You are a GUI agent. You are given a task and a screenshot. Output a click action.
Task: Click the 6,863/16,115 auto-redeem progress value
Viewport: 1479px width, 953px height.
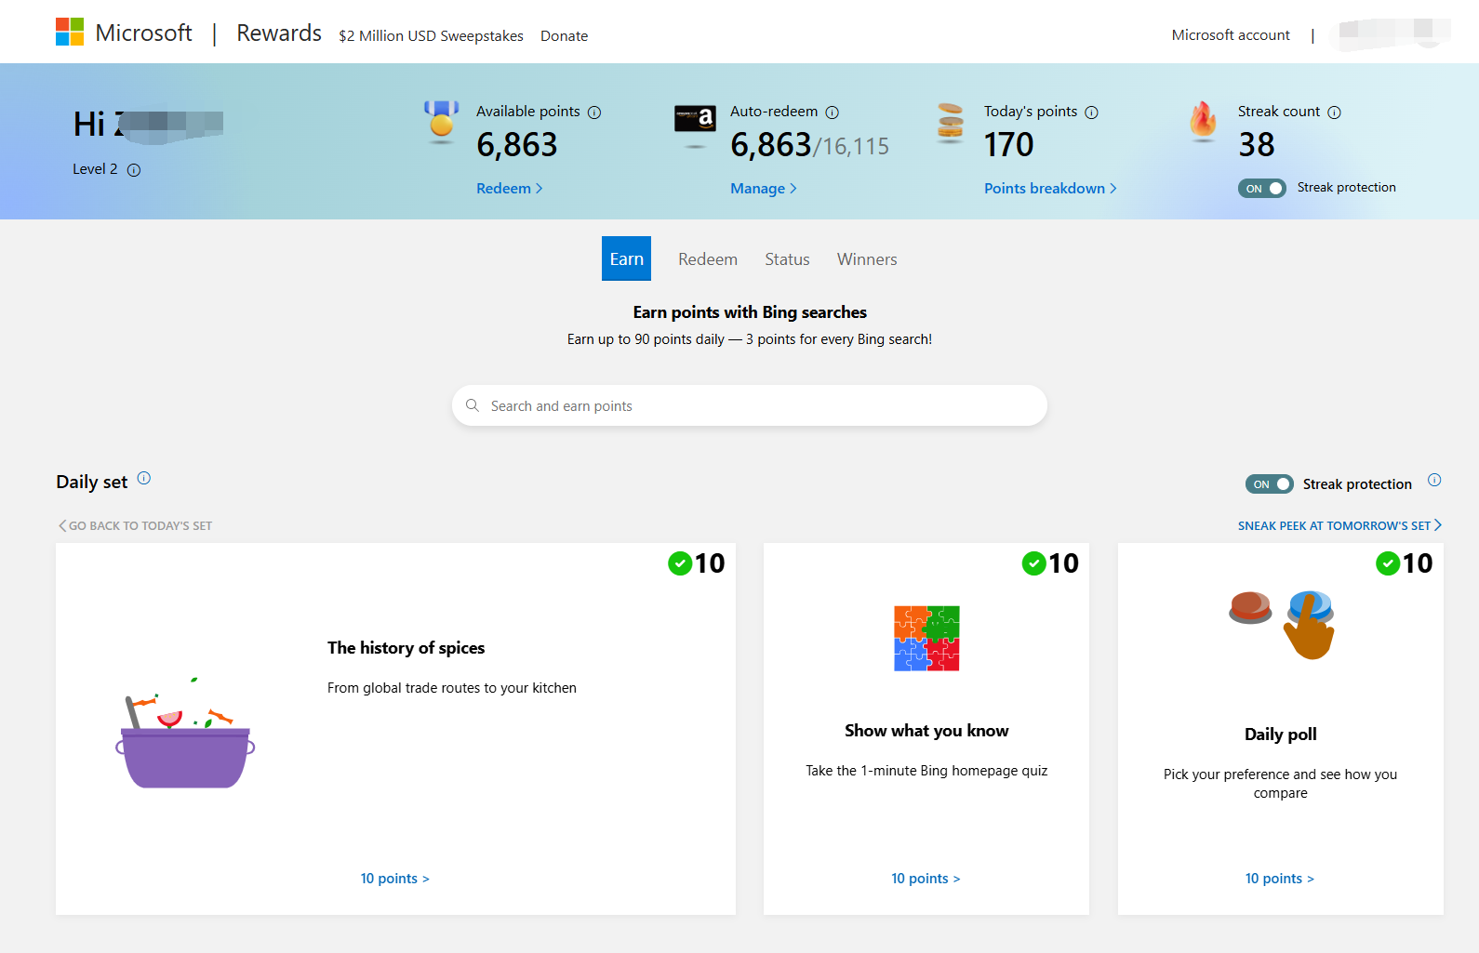tap(810, 145)
